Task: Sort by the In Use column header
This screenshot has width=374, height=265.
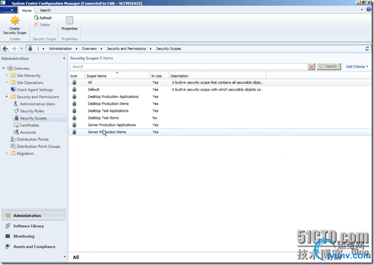Action: (x=159, y=76)
